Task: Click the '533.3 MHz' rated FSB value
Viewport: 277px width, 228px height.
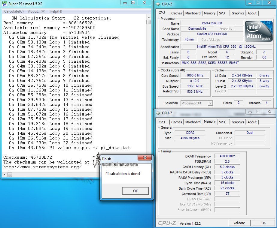Action: [x=195, y=91]
